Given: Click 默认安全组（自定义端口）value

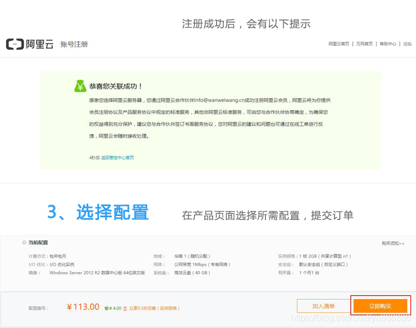Looking at the screenshot, I should (x=323, y=264).
